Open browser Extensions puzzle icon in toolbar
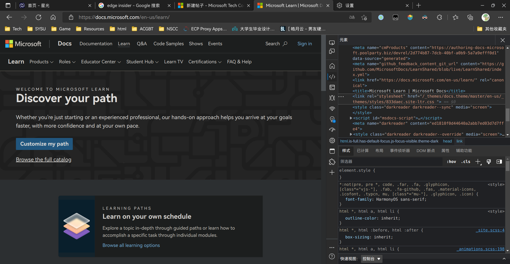 point(440,17)
